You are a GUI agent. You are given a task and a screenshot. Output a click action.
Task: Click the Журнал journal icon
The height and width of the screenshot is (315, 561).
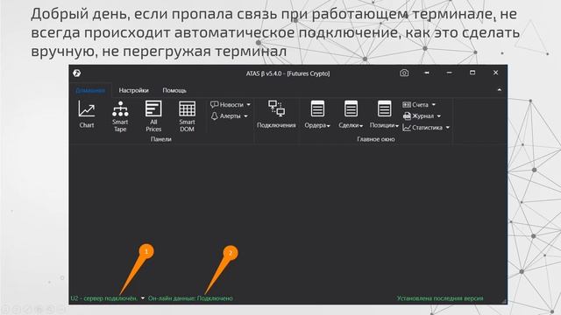(x=407, y=116)
